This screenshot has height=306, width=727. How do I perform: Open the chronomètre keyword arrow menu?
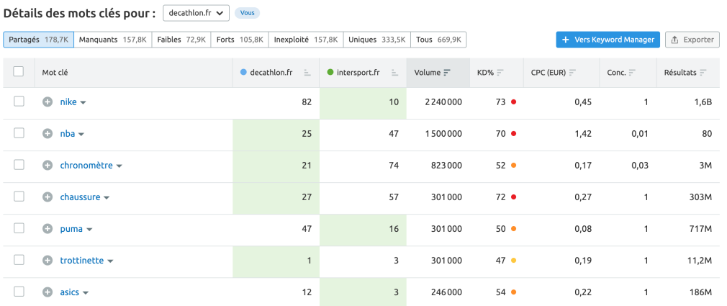pyautogui.click(x=119, y=166)
